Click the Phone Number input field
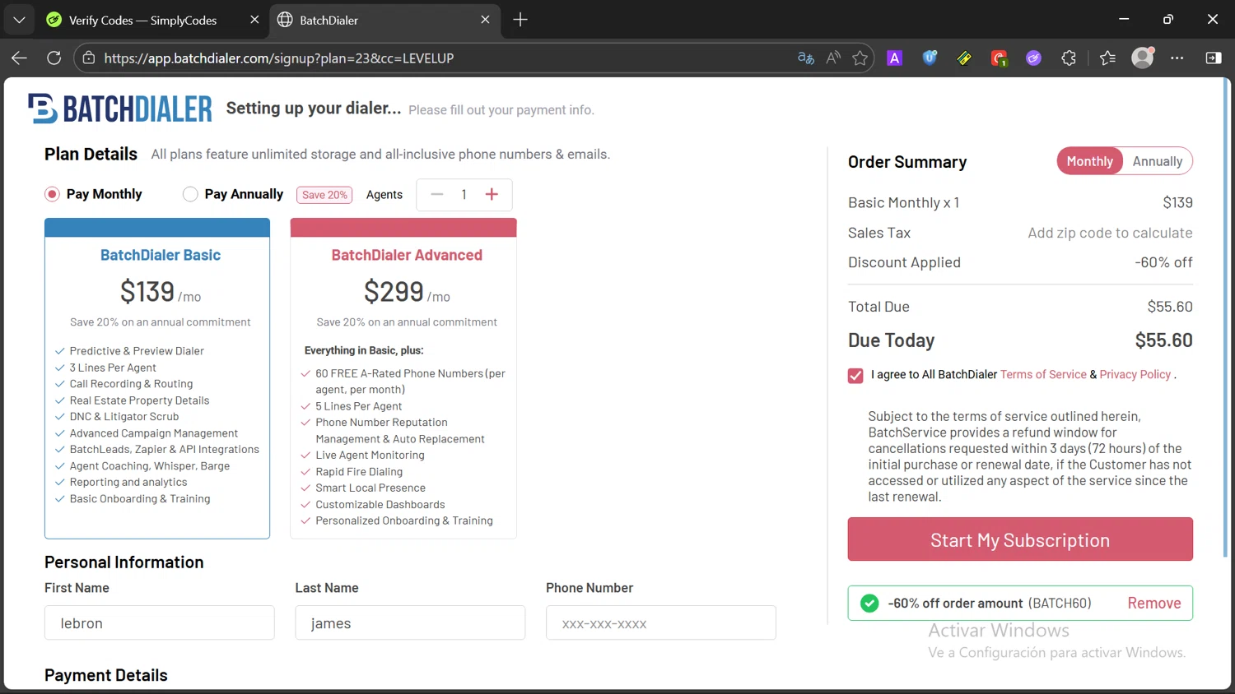This screenshot has width=1235, height=694. click(660, 623)
